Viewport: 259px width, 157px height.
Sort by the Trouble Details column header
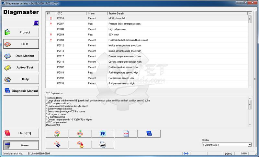coord(177,13)
